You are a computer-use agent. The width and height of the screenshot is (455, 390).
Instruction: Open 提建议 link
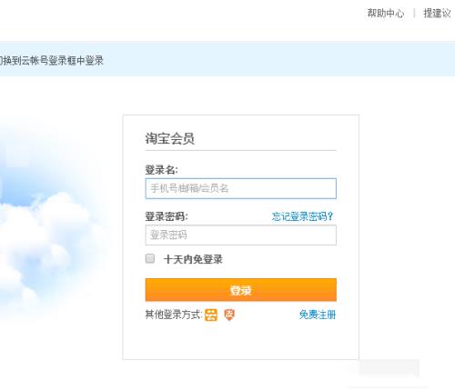point(437,13)
